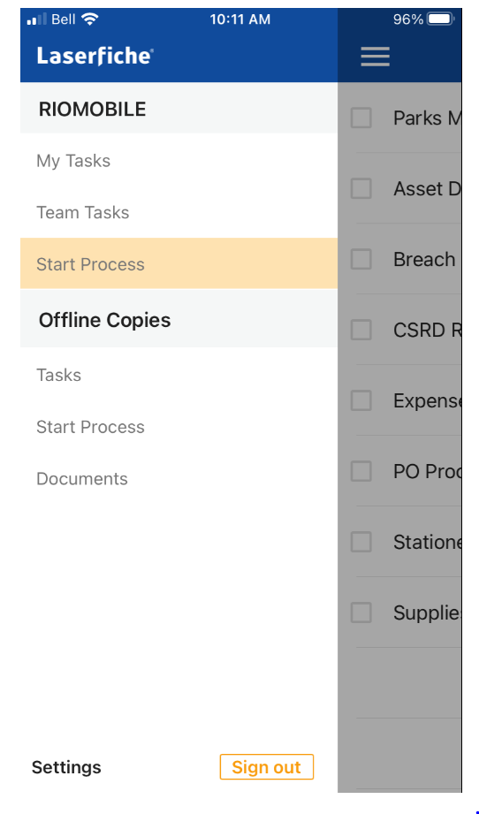The image size is (479, 814).
Task: Tap the cellular signal bars icon
Action: click(x=37, y=19)
